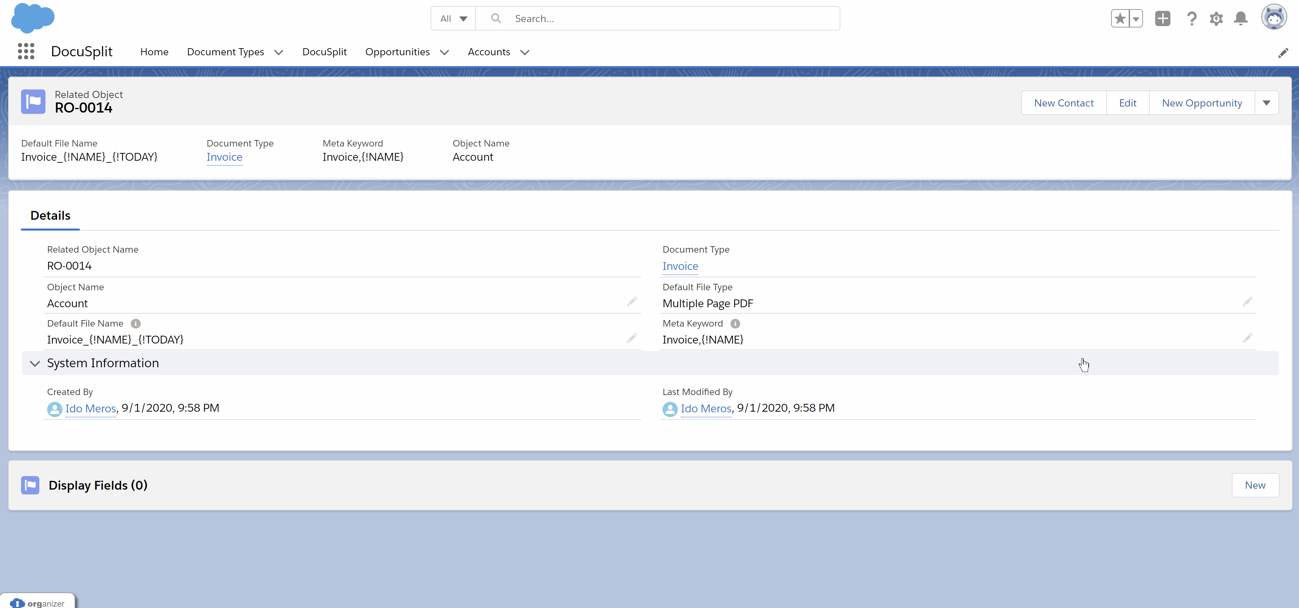This screenshot has width=1299, height=608.
Task: Go to the Home tab
Action: tap(154, 52)
